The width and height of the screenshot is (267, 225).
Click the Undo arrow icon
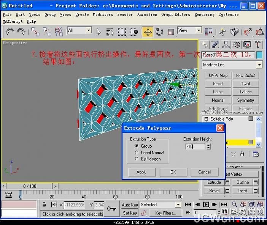(10, 31)
